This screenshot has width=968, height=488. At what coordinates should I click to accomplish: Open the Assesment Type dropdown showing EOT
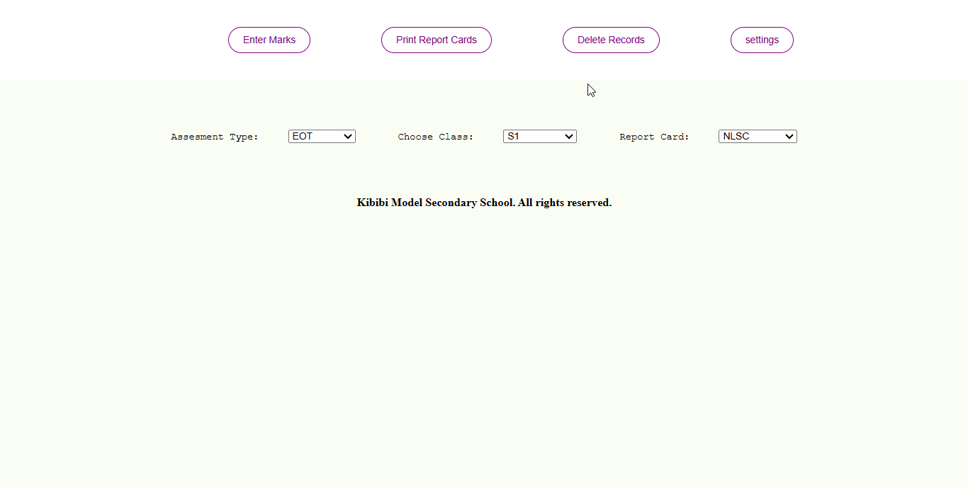pos(322,137)
